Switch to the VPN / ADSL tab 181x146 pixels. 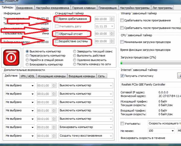tap(27, 76)
